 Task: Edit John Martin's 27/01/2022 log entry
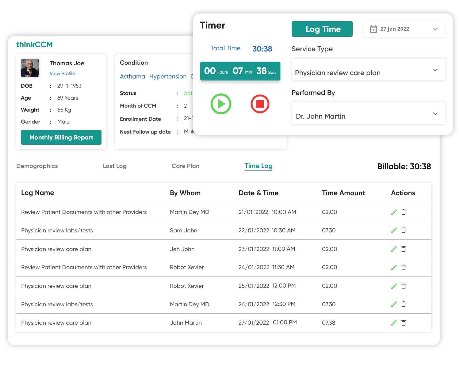[x=394, y=322]
